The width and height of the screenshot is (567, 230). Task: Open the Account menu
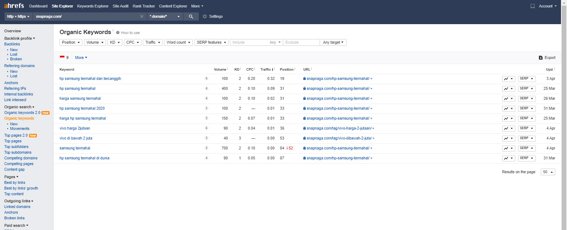tap(548, 6)
